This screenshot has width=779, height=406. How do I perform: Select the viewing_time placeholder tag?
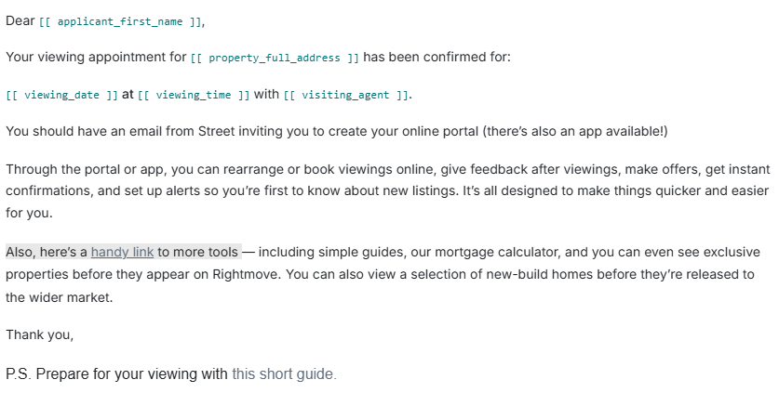coord(194,95)
